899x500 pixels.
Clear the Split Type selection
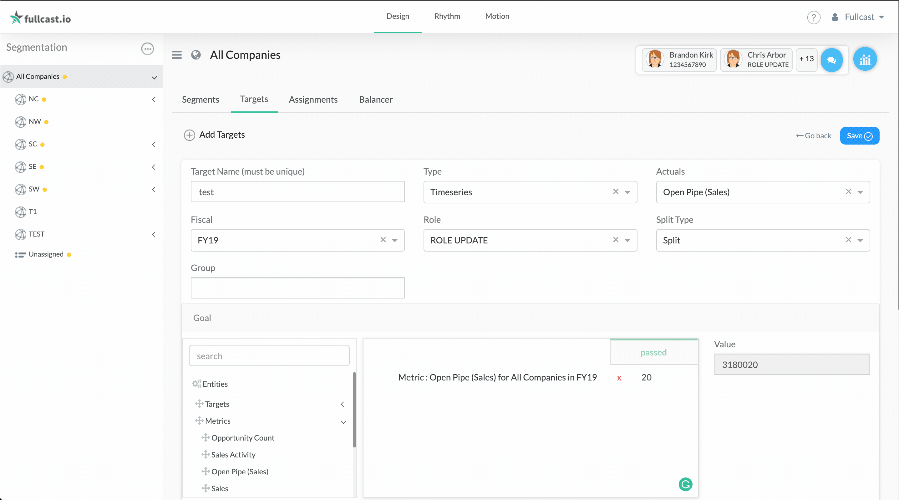click(x=848, y=240)
